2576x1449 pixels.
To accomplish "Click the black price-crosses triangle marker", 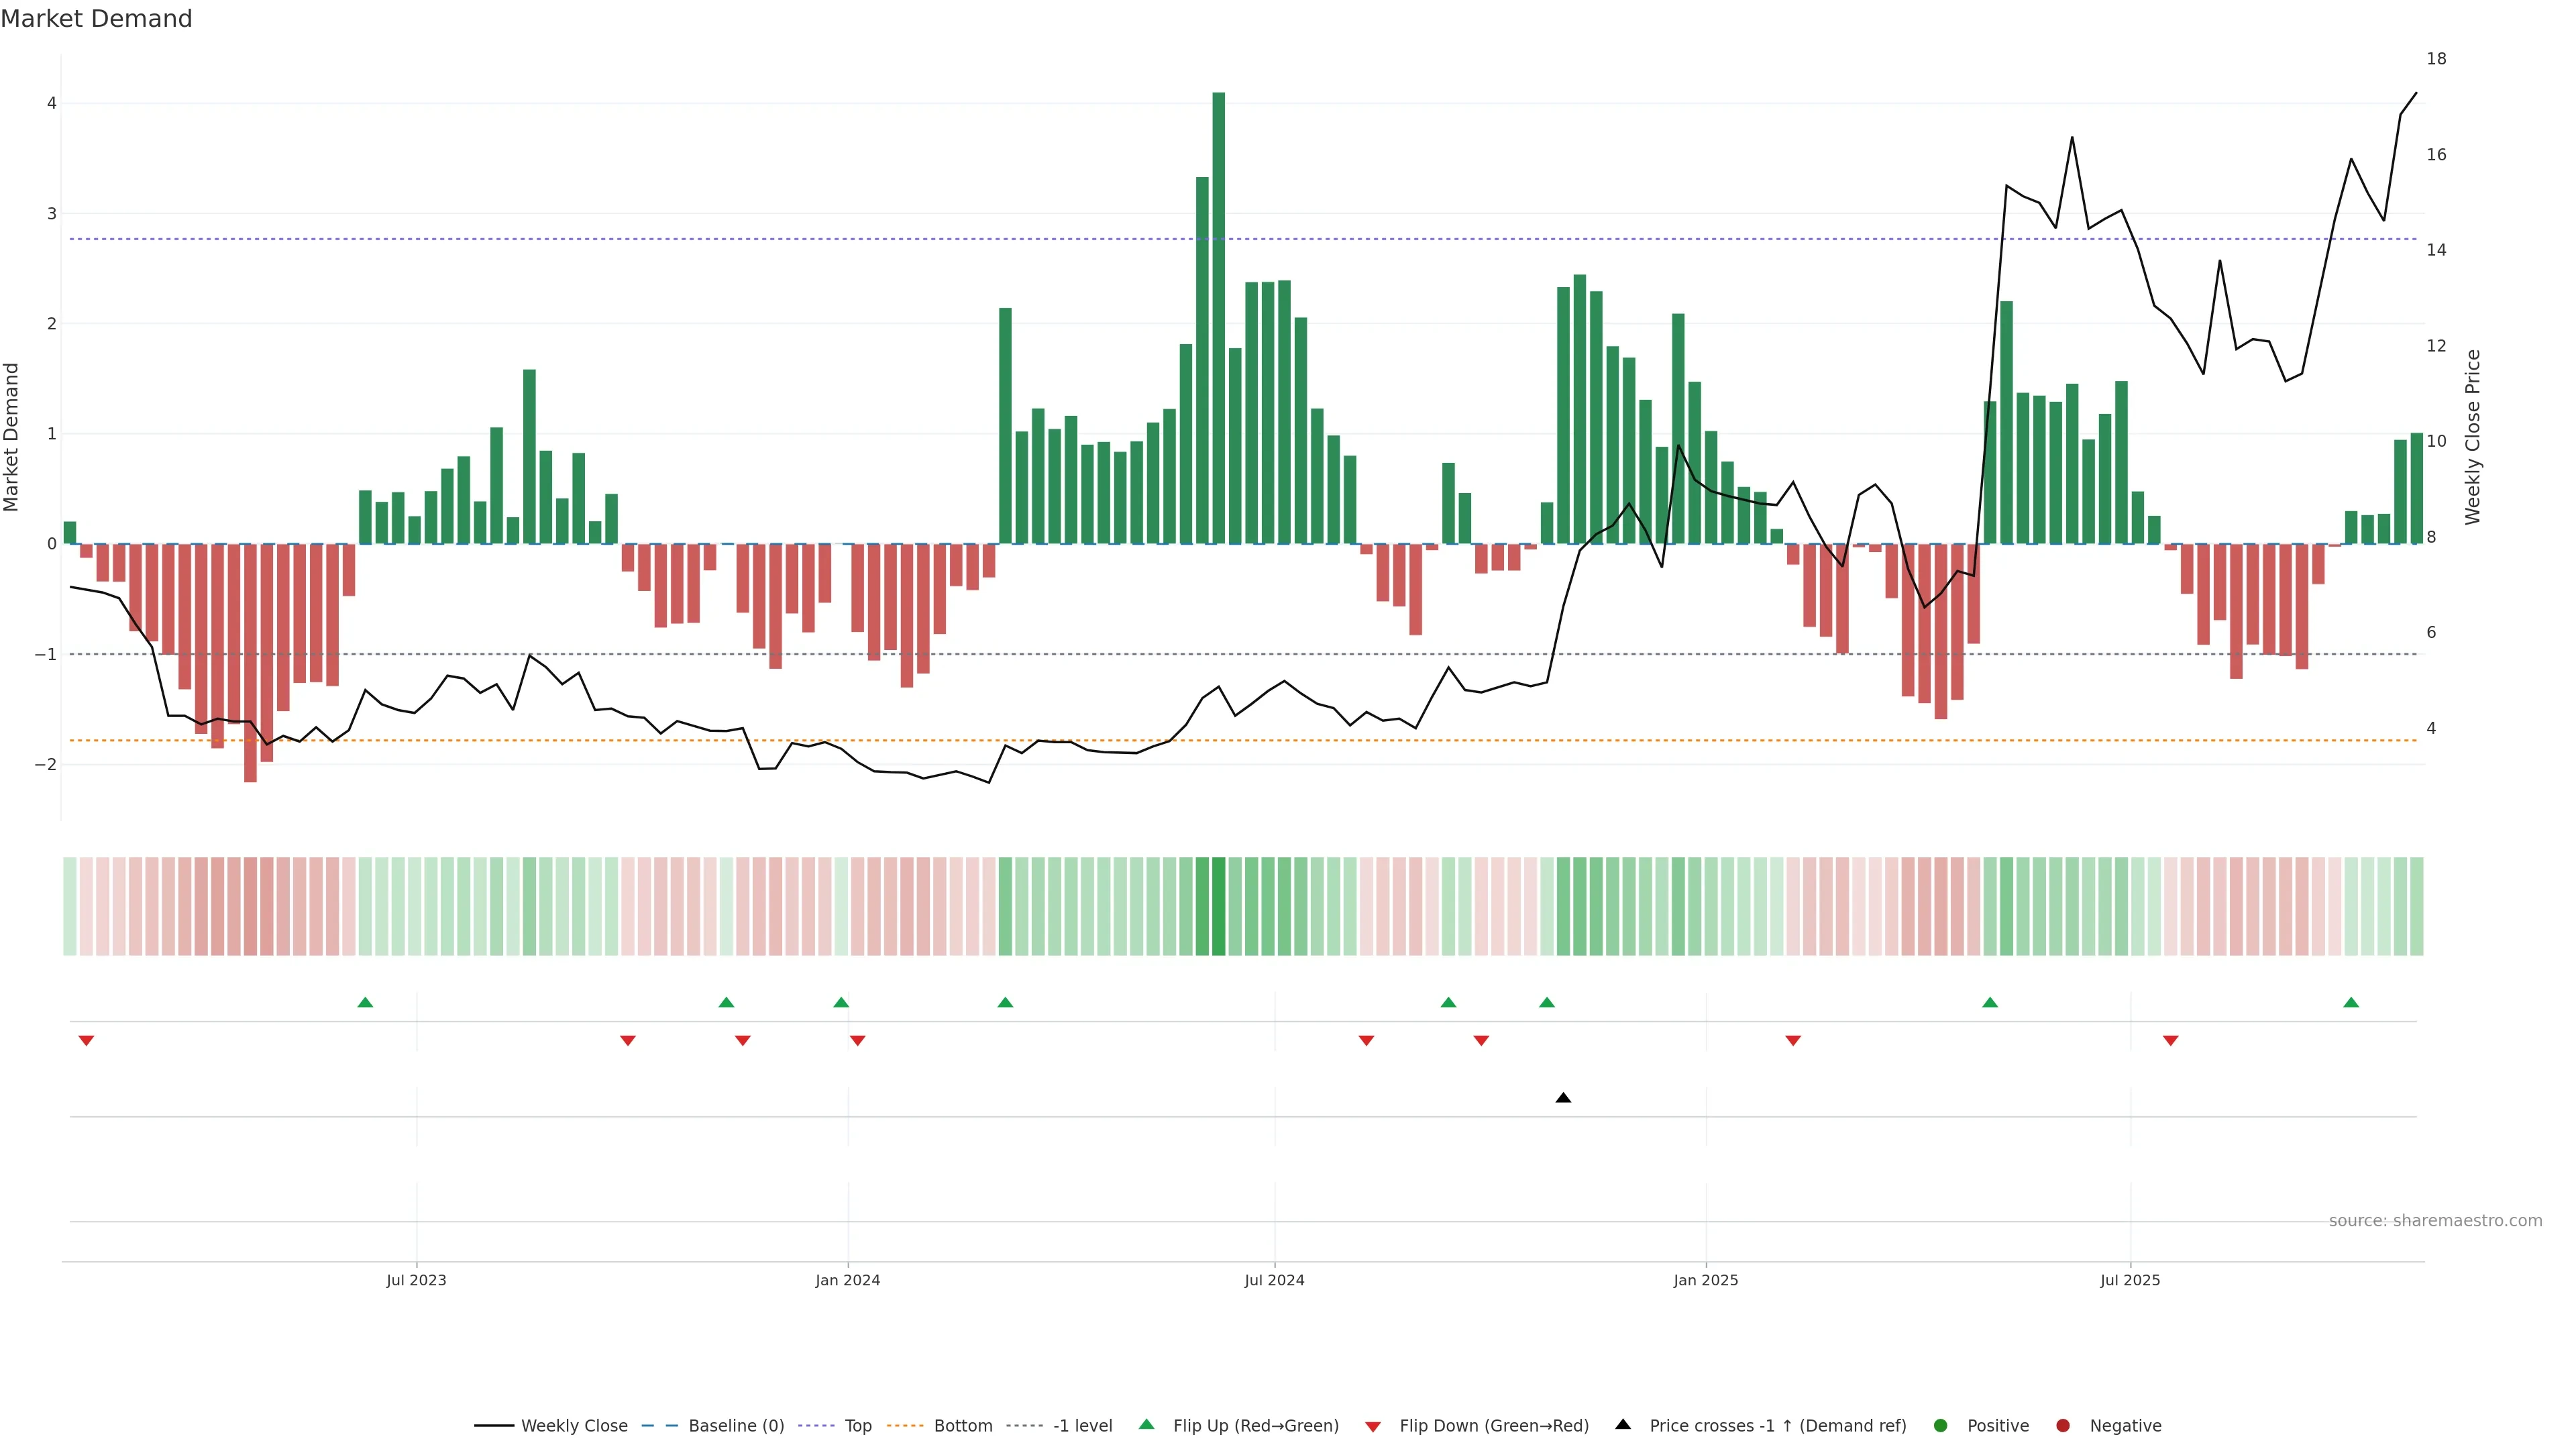I will 1563,1098.
